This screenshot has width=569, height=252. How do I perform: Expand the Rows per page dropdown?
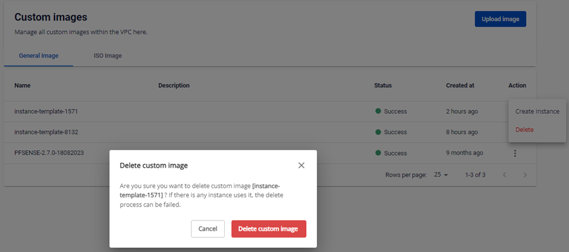[441, 175]
